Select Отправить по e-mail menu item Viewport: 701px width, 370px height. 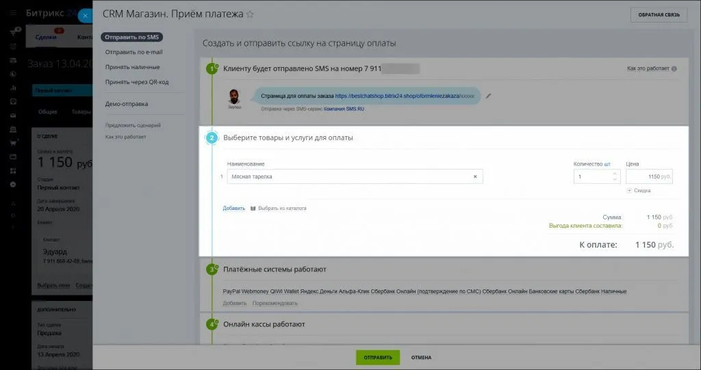click(133, 52)
